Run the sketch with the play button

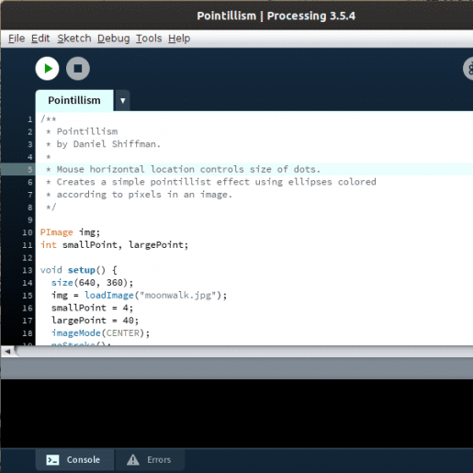(x=47, y=69)
